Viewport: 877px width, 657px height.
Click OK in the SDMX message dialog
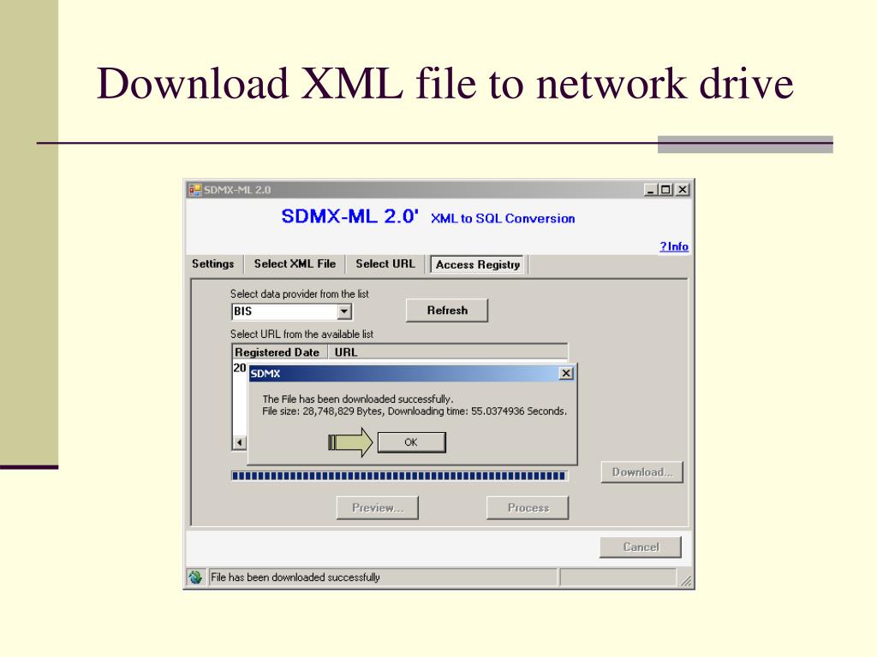click(x=412, y=442)
